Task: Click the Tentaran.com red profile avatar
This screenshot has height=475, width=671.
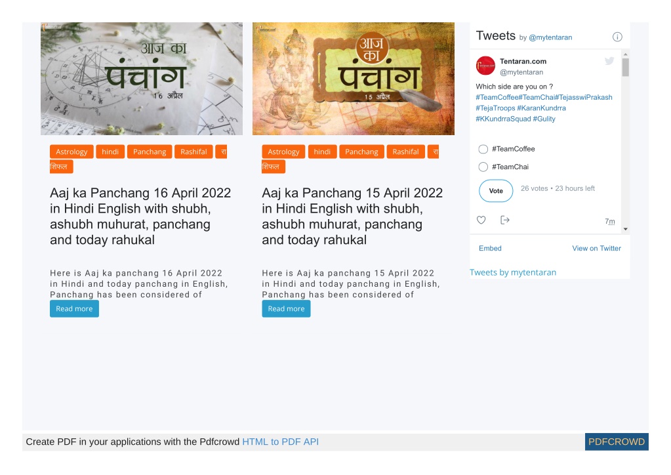Action: [x=485, y=66]
